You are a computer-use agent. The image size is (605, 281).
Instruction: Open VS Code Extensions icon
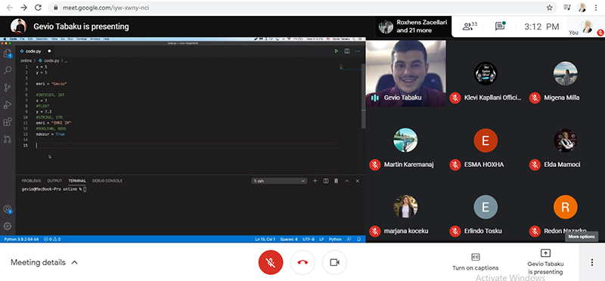pyautogui.click(x=8, y=122)
